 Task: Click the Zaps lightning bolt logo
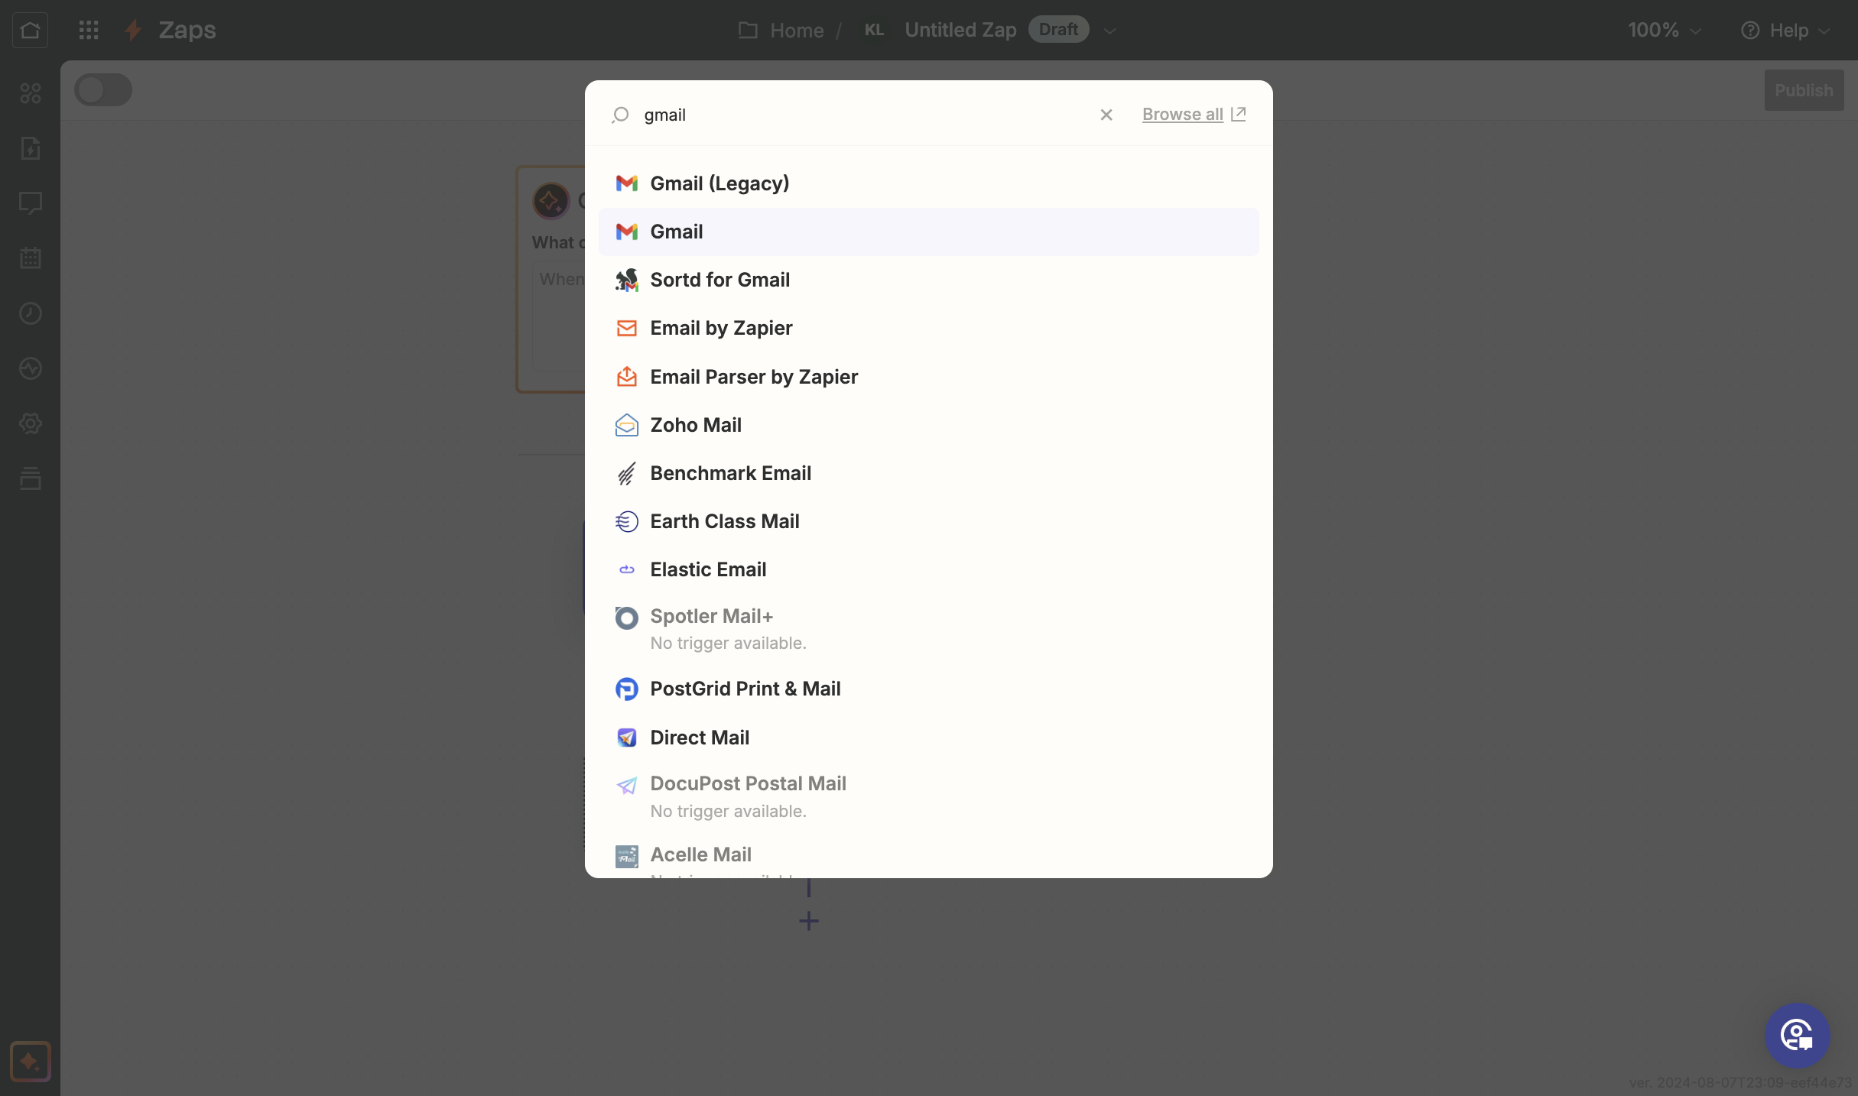click(x=133, y=30)
